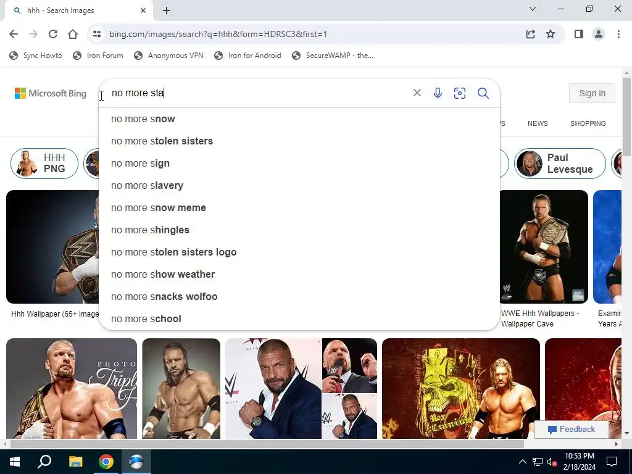Screen dimensions: 632x474
Task: Select Paul Levesque related search chip
Action: (x=560, y=163)
